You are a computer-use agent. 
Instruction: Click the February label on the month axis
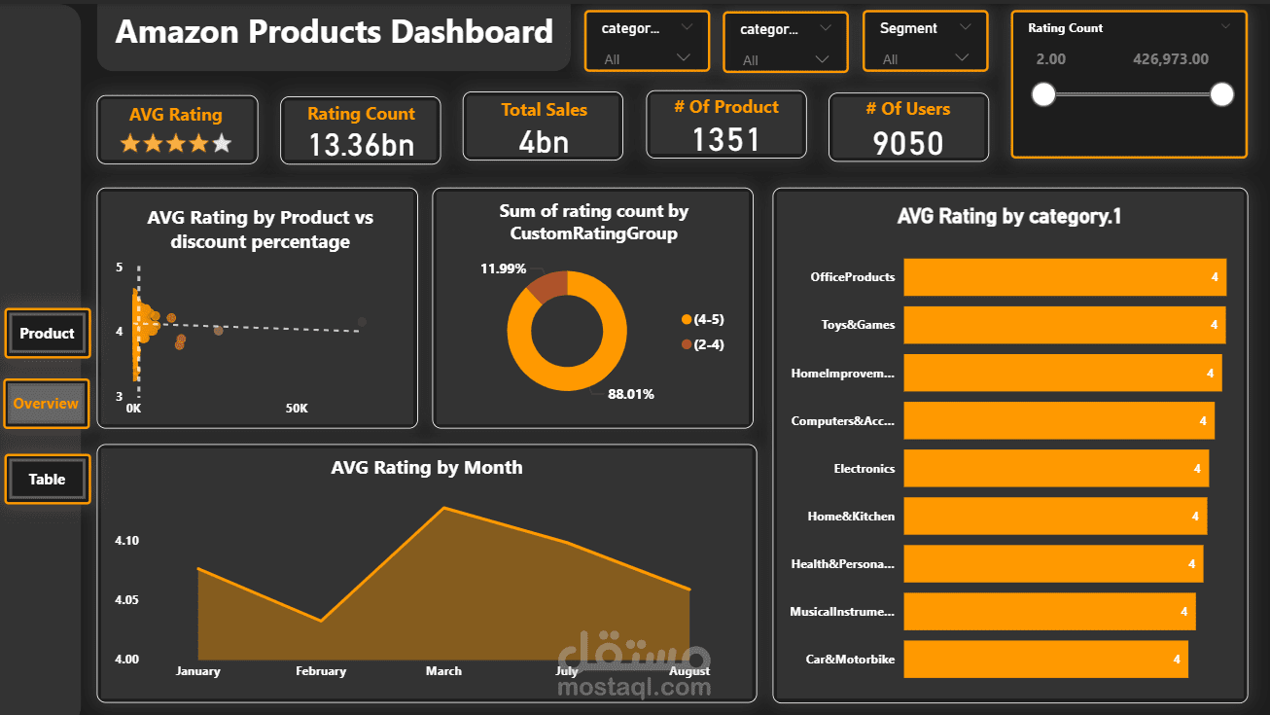(x=321, y=671)
